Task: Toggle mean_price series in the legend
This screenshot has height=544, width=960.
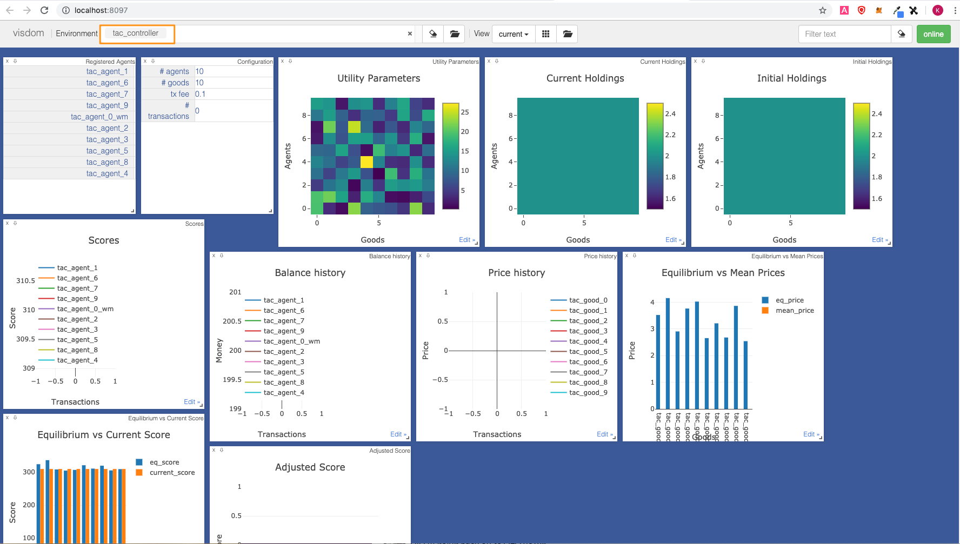Action: pyautogui.click(x=788, y=311)
